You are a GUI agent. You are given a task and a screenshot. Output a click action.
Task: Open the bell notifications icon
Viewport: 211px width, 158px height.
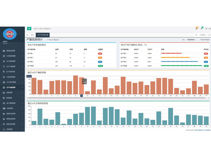(202, 29)
